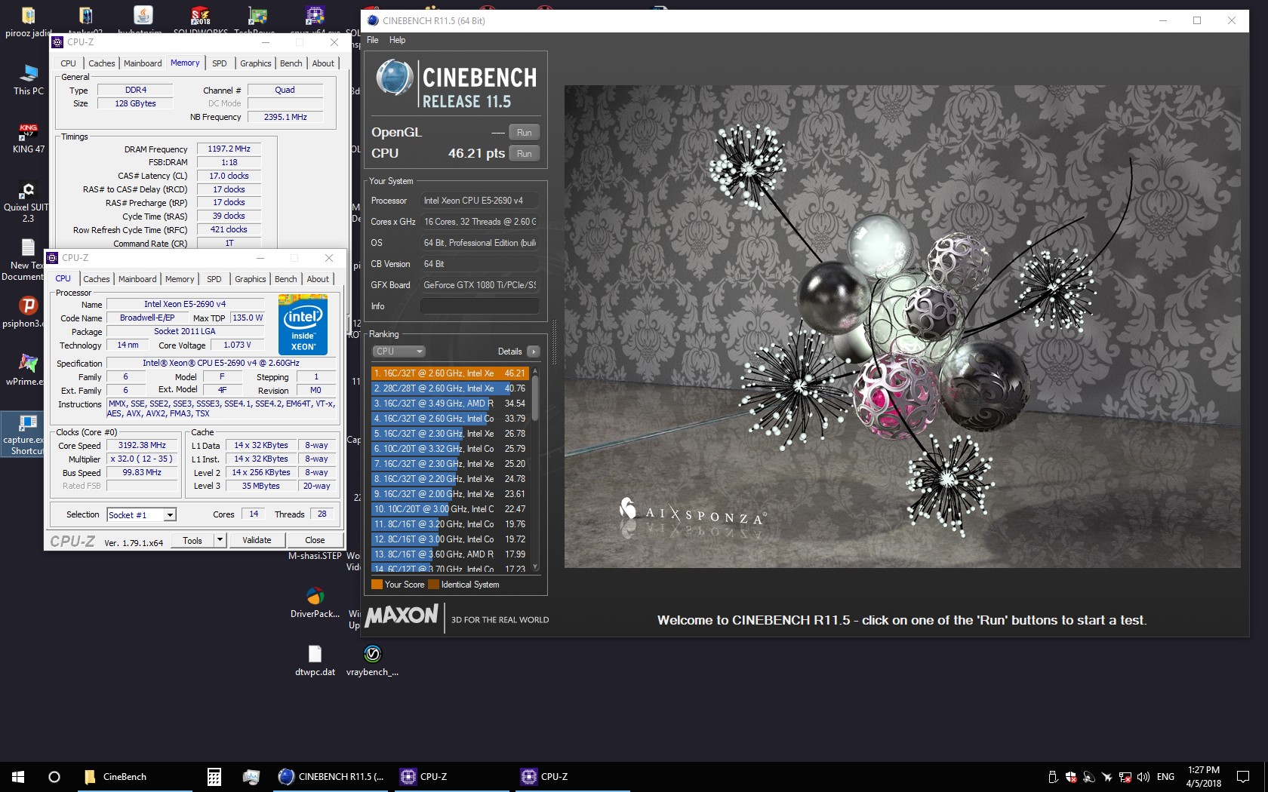
Task: Open the CPU-Z Tools dropdown arrow
Action: pos(220,540)
